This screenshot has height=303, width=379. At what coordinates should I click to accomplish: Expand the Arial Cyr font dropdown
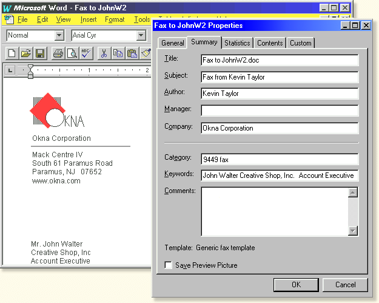tap(141, 36)
